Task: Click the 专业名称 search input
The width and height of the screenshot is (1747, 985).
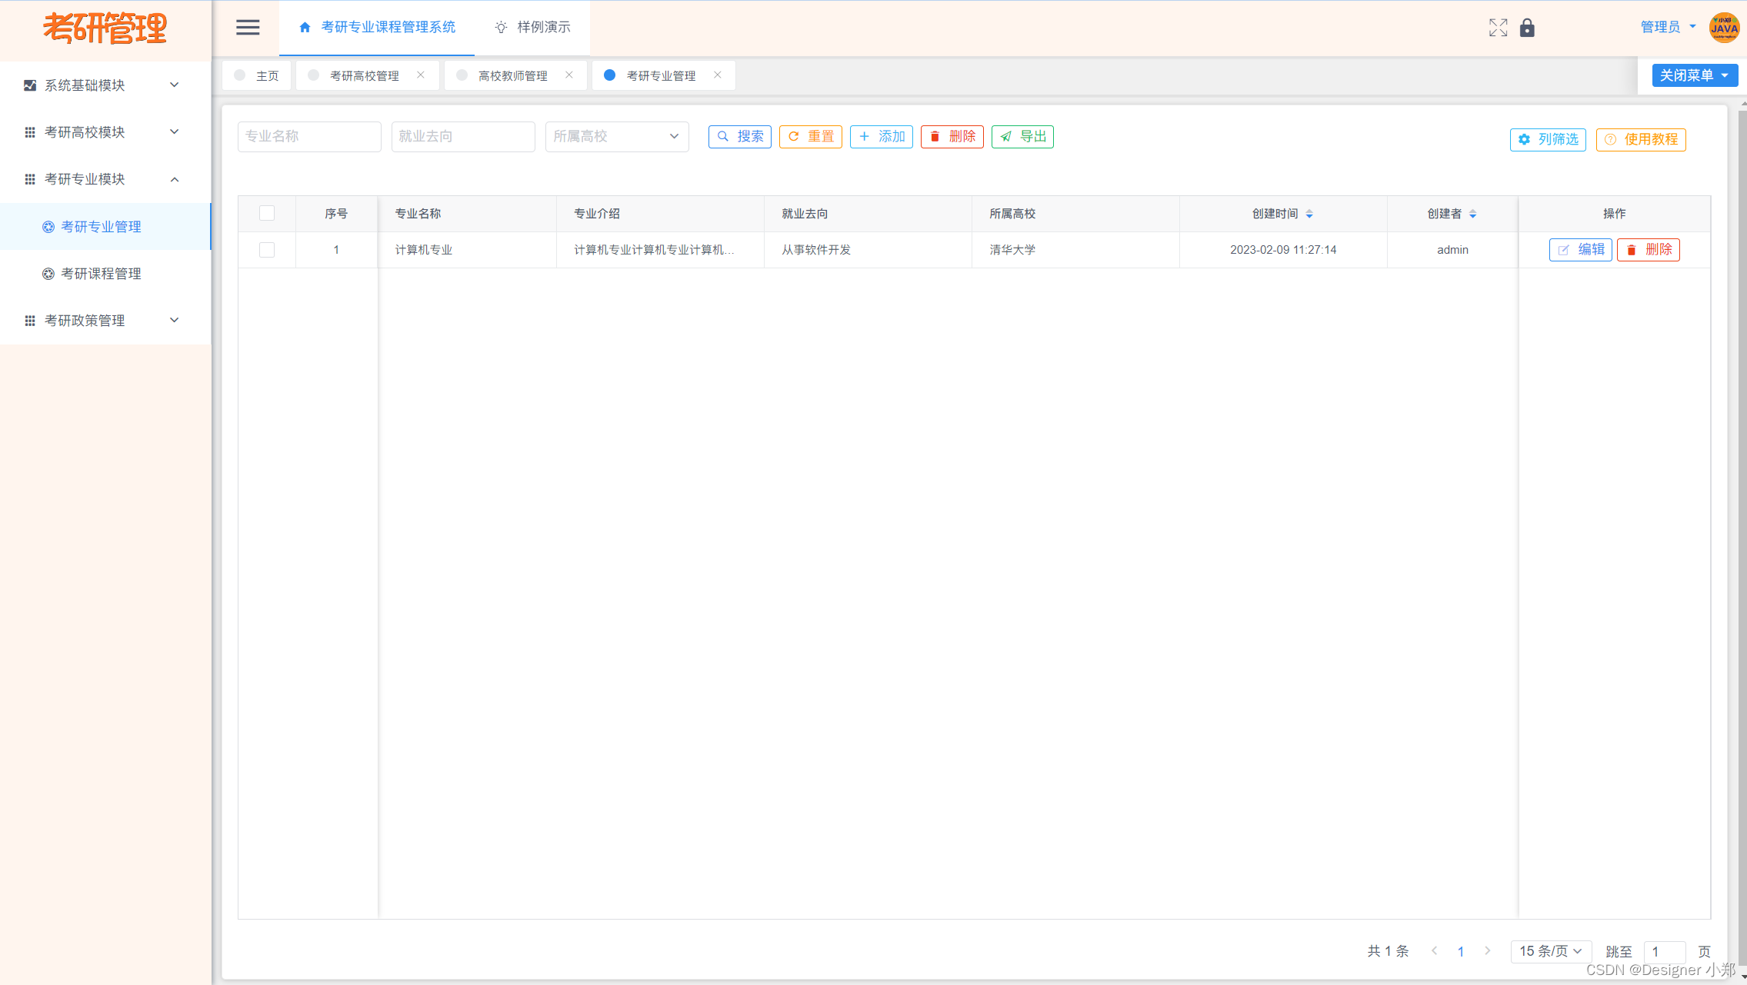Action: [309, 136]
